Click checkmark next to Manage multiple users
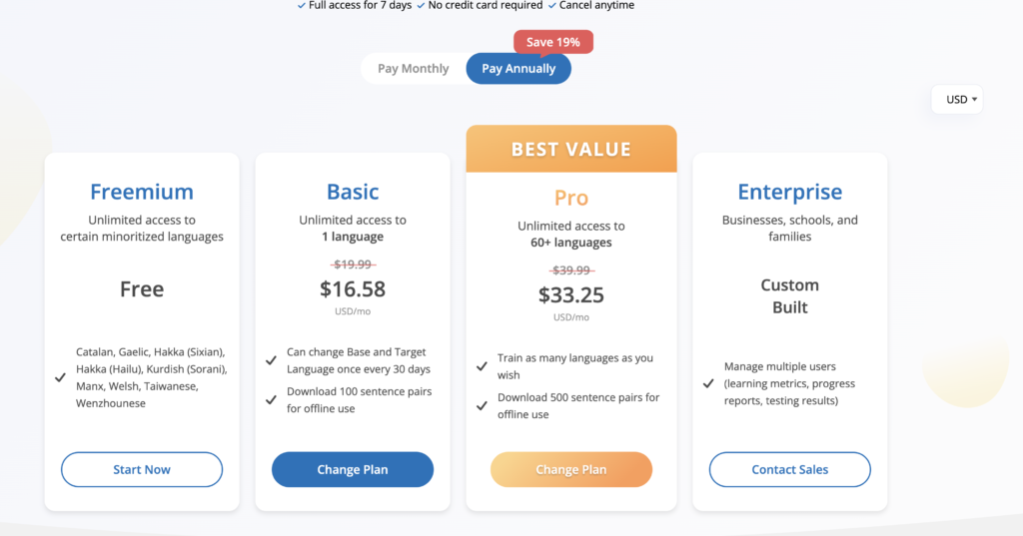1023x536 pixels. (x=708, y=383)
